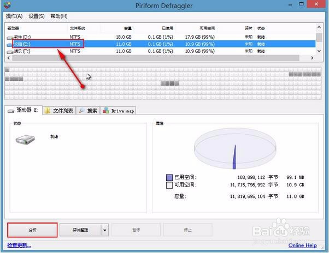This screenshot has width=329, height=253.
Task: Click the disk usage pie chart
Action: 235,148
